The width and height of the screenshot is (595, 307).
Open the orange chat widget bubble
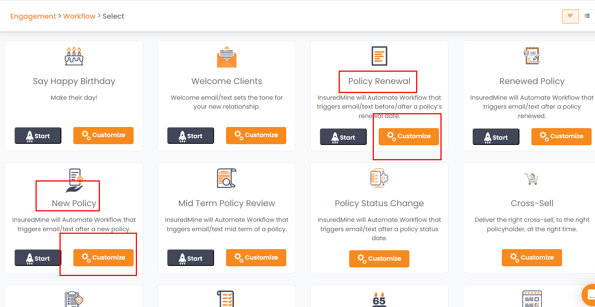[589, 295]
